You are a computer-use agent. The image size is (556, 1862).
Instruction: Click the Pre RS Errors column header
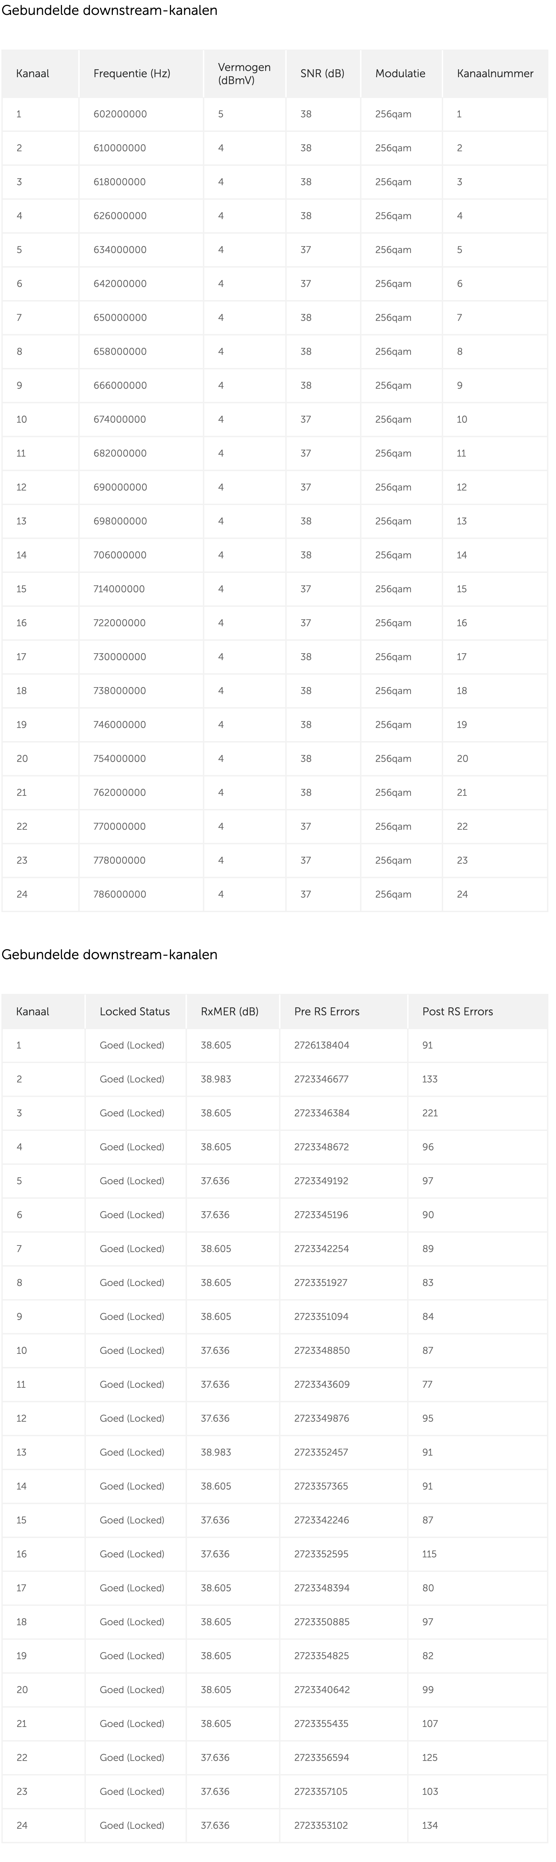pyautogui.click(x=326, y=1012)
